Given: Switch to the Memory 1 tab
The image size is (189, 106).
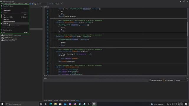Looking at the screenshot, I should [50, 101].
